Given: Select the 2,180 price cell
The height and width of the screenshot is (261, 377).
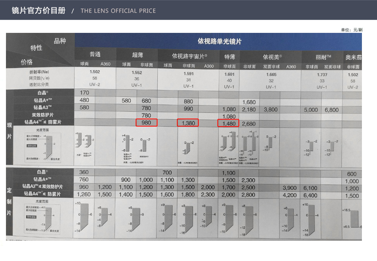Looking at the screenshot, I should [249, 110].
